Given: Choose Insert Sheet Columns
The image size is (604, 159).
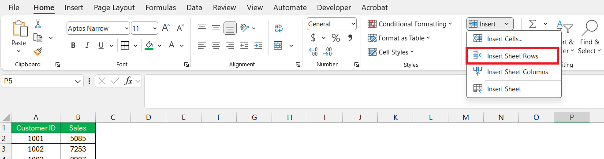Looking at the screenshot, I should coord(514,72).
